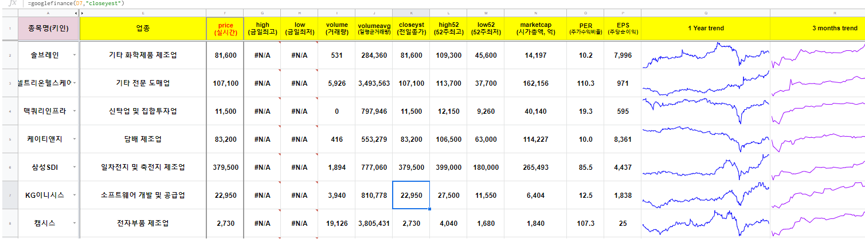Click the red price (실시간) header cell

pos(225,29)
